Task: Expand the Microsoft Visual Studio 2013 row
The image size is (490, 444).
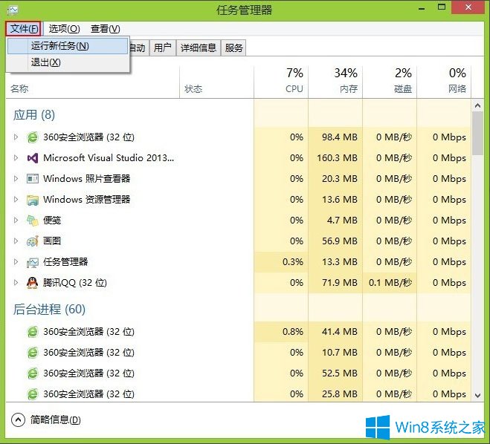Action: 16,158
